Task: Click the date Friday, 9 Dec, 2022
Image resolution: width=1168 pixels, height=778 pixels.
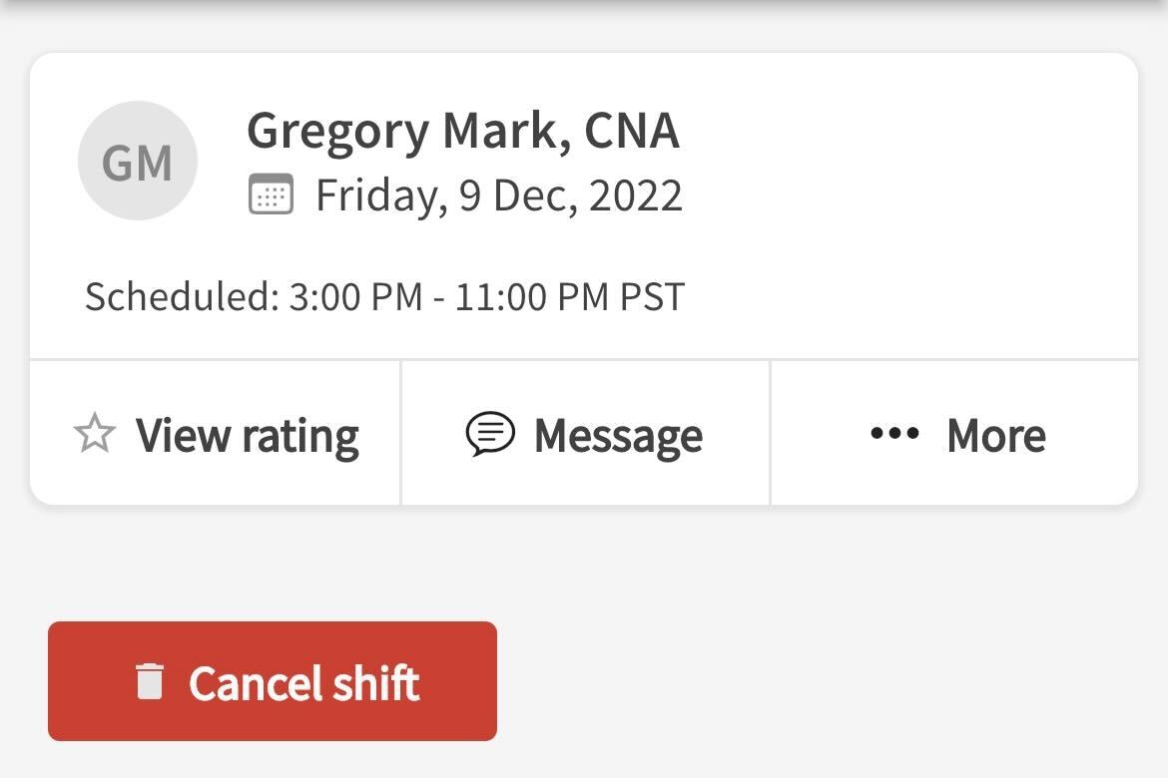Action: pyautogui.click(x=498, y=195)
